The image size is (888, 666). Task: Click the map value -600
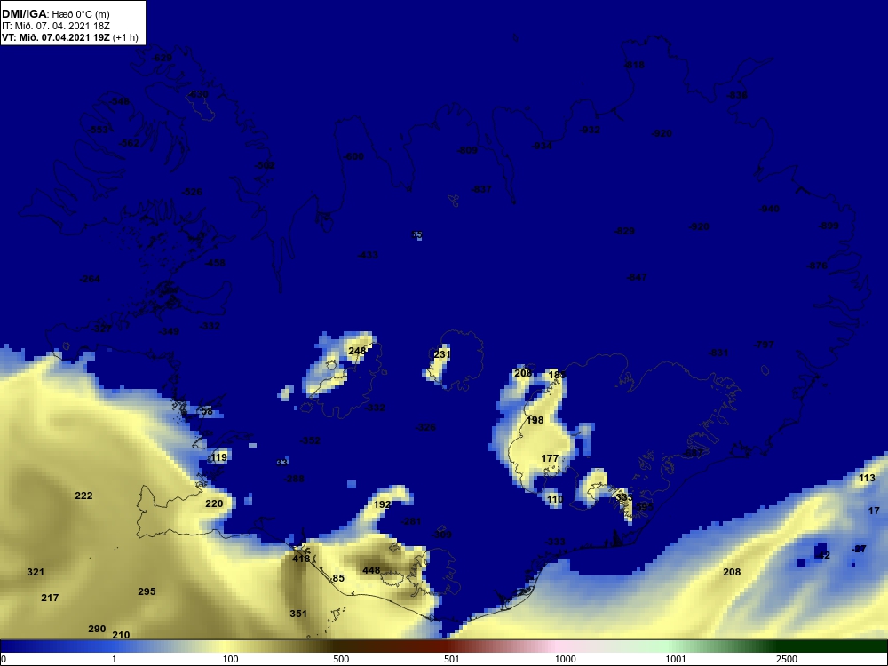tap(353, 156)
